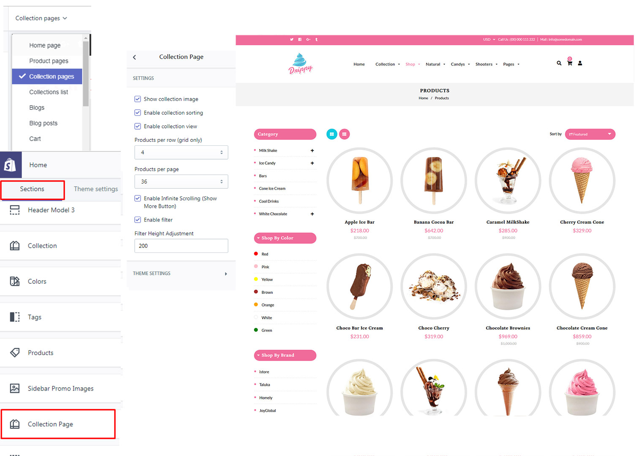Expand the Milk Shake category
Viewport: 639px width, 456px height.
(312, 150)
